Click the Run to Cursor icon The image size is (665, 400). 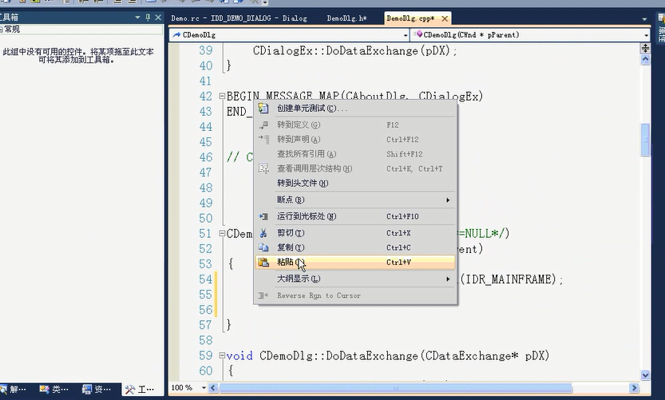263,216
